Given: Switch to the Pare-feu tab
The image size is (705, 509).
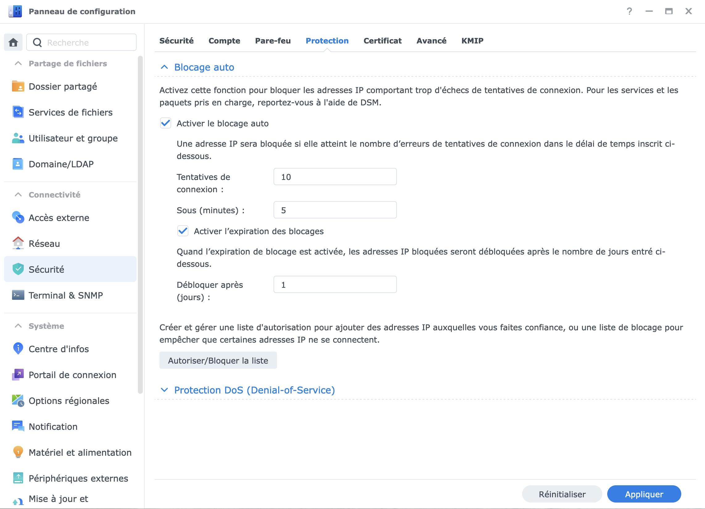Looking at the screenshot, I should tap(273, 41).
